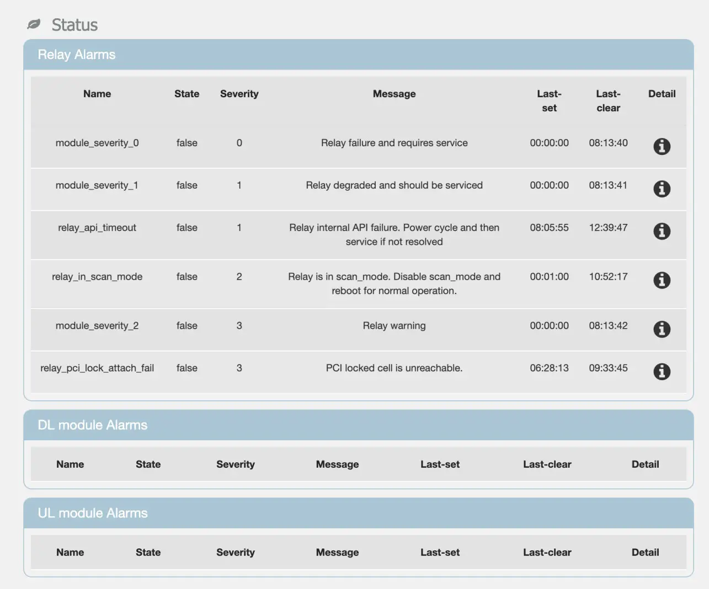Click the 'Relay warning' message cell
The width and height of the screenshot is (709, 589).
pos(395,326)
